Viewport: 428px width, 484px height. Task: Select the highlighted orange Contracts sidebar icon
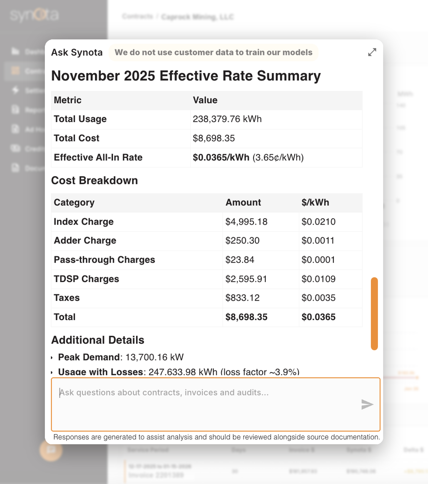coord(16,71)
